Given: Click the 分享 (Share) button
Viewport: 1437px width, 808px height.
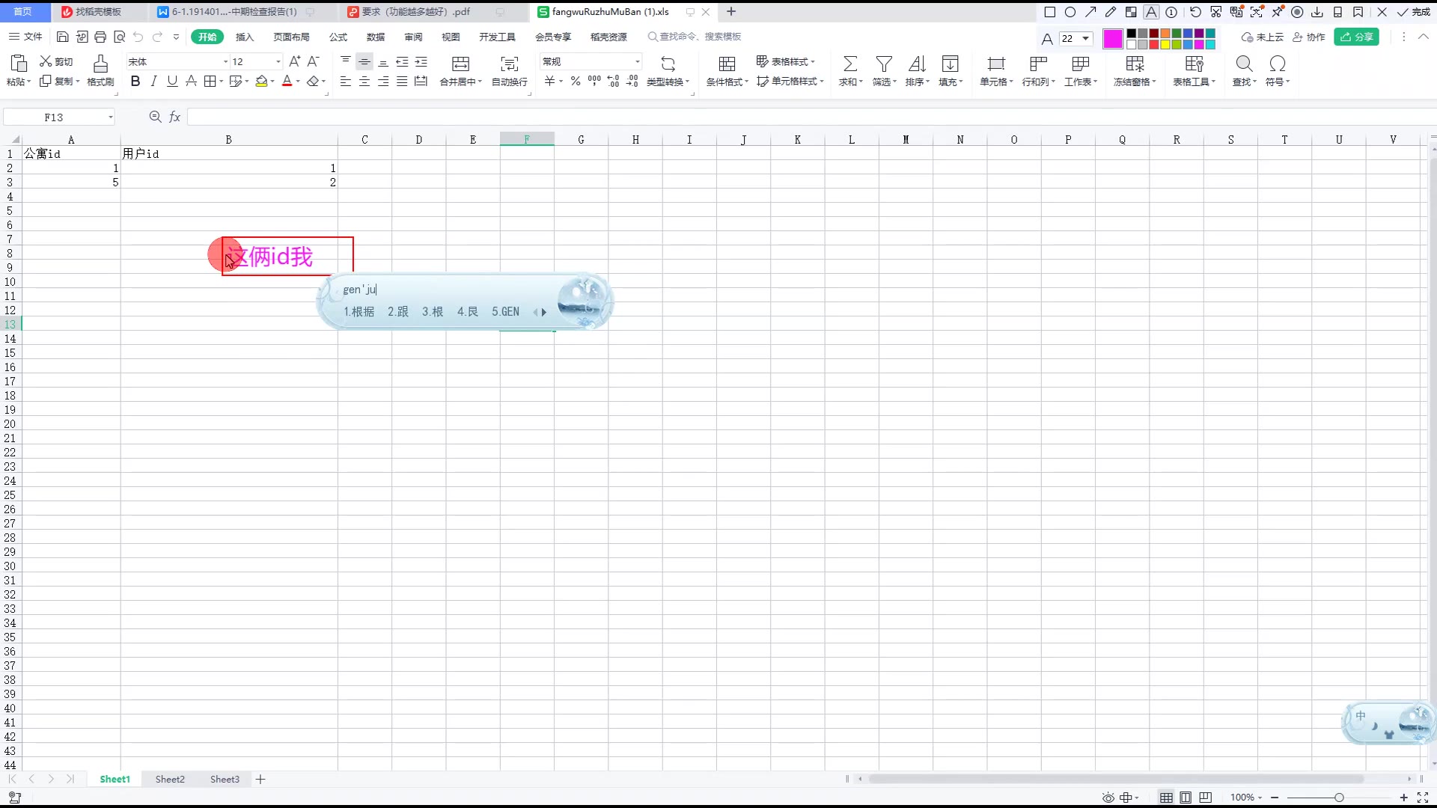Looking at the screenshot, I should tap(1356, 37).
